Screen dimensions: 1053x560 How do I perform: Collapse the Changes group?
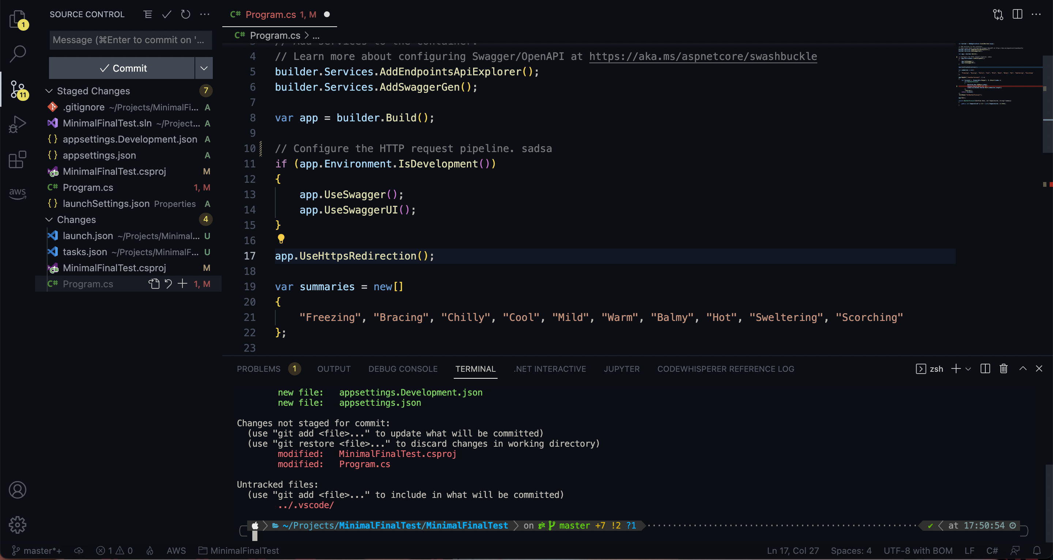(x=49, y=219)
